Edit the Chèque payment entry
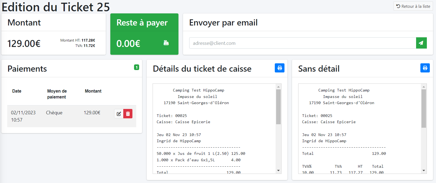Image resolution: width=436 pixels, height=183 pixels. (x=119, y=114)
